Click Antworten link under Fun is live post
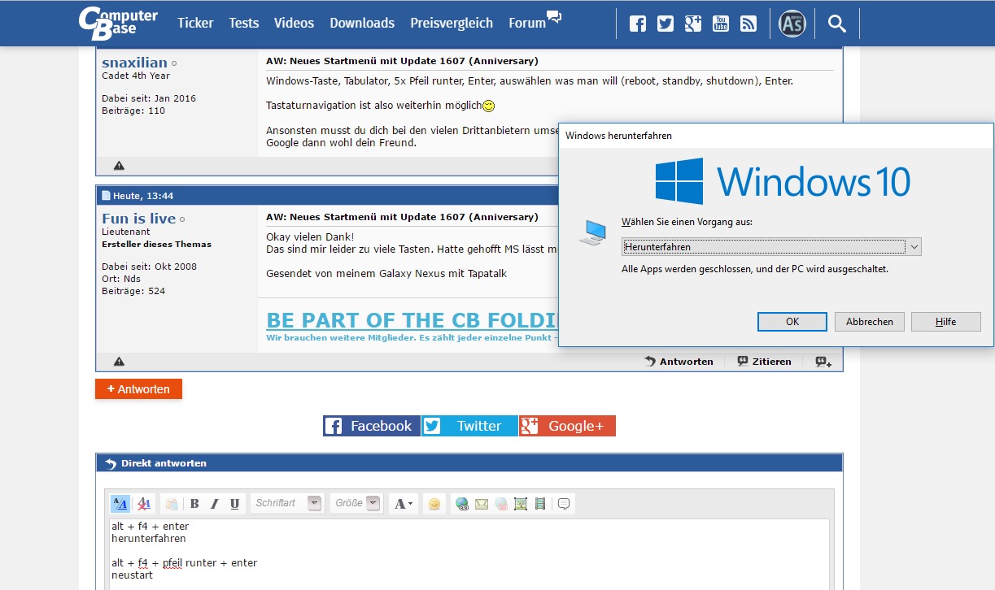 679,362
